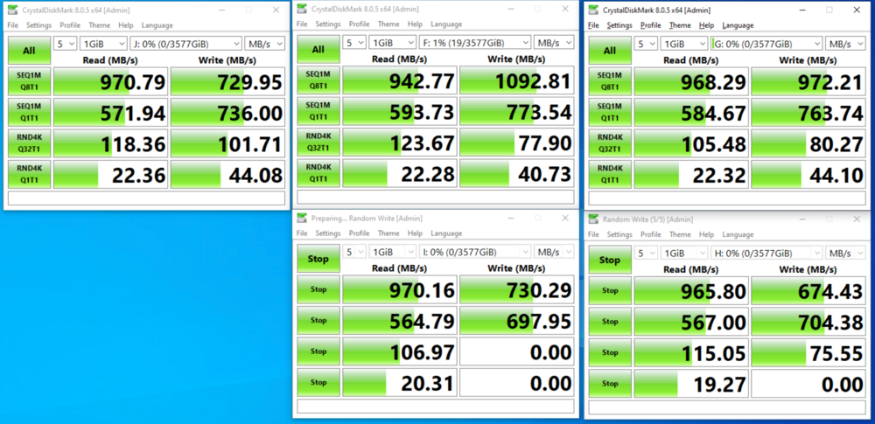Click the All button in the J: drive window
This screenshot has width=875, height=424.
29,51
